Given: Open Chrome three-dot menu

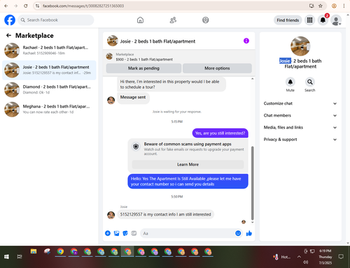Looking at the screenshot, I should pos(344,6).
